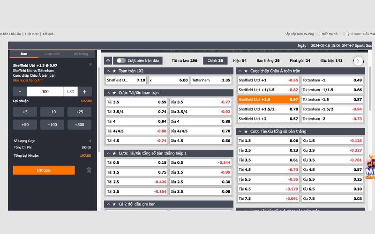Click the plus stake increase button

(x=84, y=92)
